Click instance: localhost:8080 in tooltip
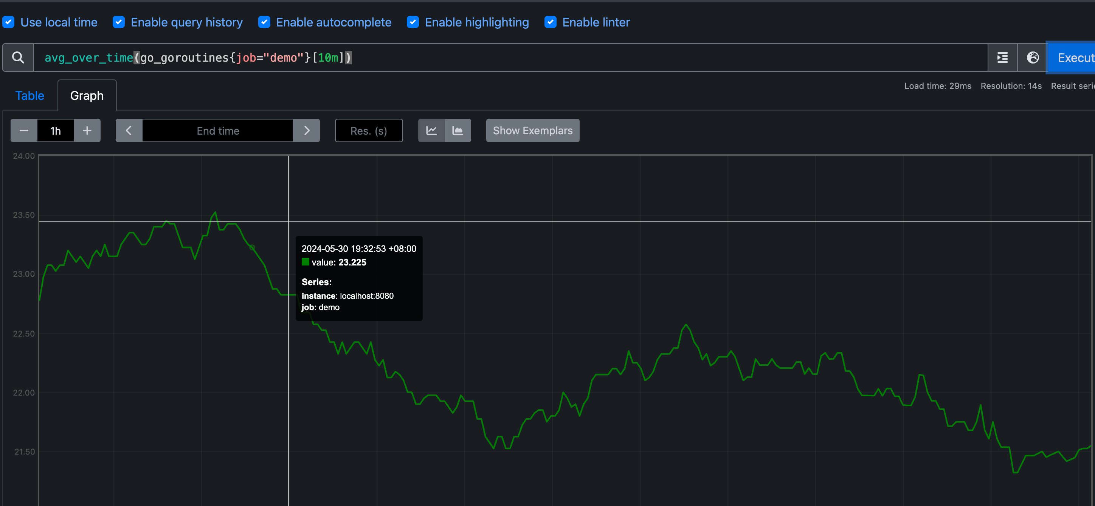The image size is (1095, 506). [347, 296]
